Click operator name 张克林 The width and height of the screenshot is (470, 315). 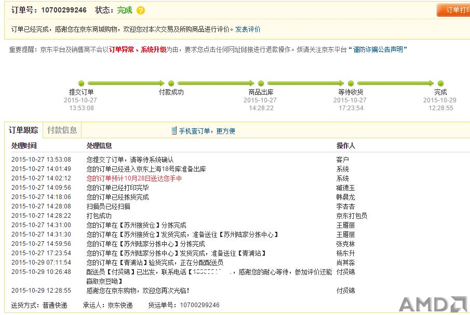(x=345, y=244)
